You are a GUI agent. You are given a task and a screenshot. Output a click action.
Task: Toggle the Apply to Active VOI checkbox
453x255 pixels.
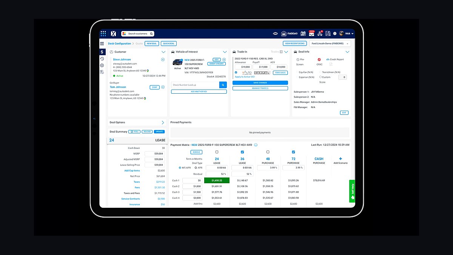coord(236,73)
